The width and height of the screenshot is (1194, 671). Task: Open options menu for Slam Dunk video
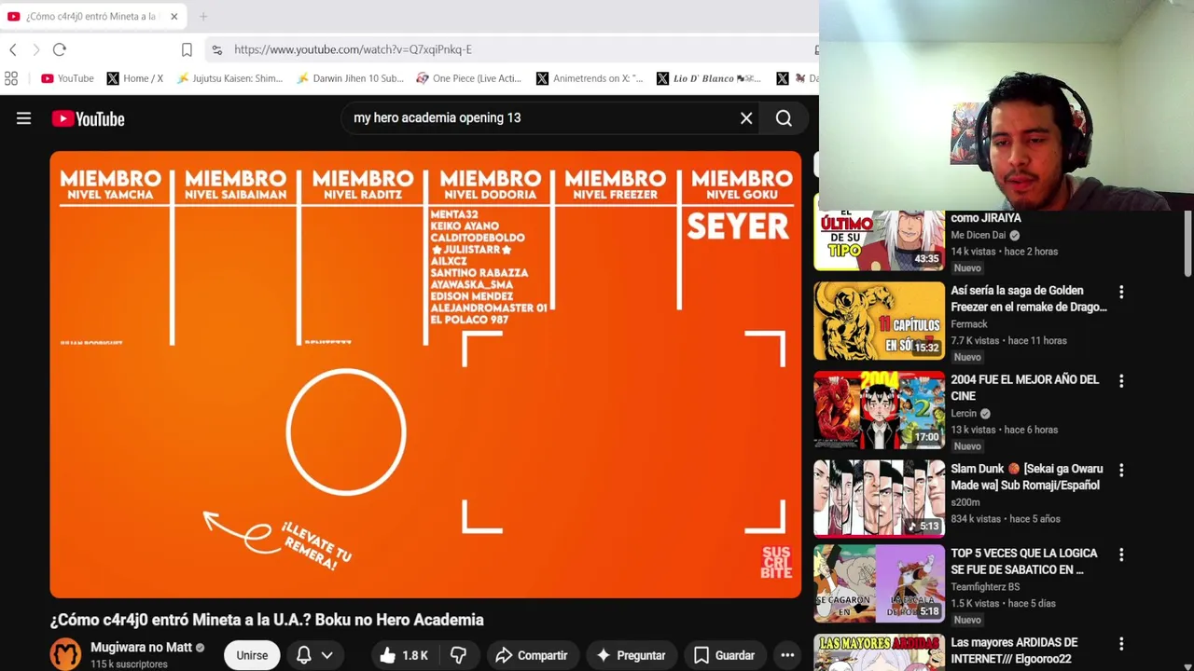1121,471
